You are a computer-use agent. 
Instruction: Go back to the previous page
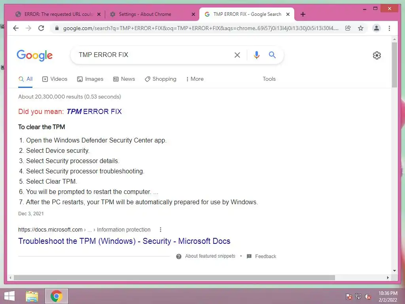tap(16, 28)
